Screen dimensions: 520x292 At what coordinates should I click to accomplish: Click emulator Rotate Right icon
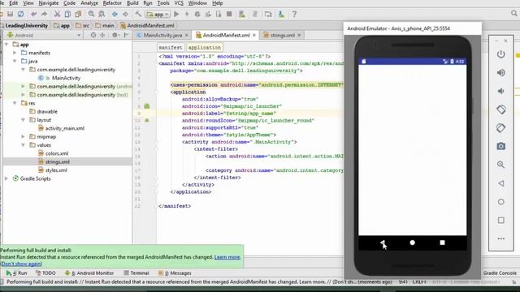[x=500, y=128]
